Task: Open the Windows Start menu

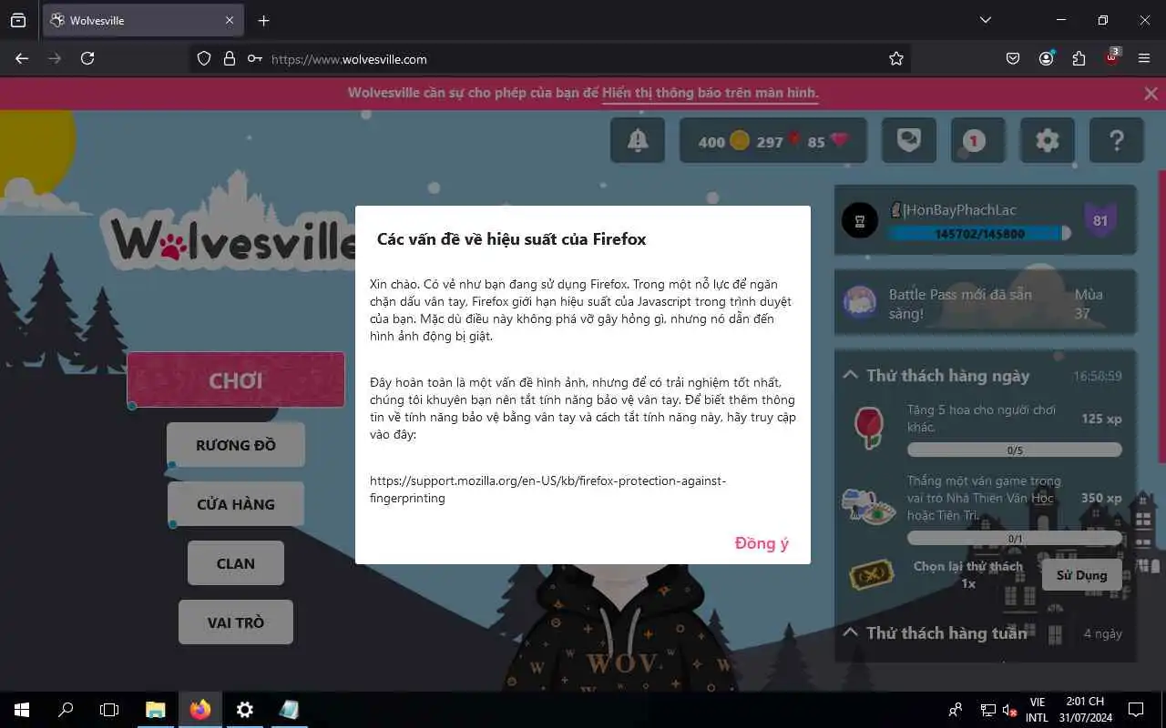Action: coord(22,710)
